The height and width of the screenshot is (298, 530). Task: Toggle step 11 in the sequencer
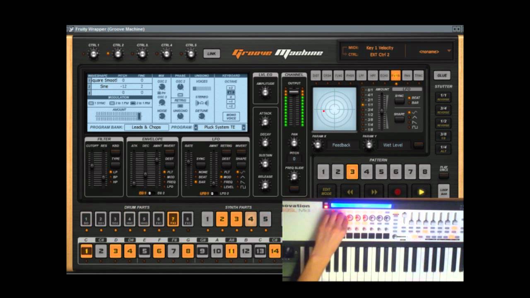(231, 251)
